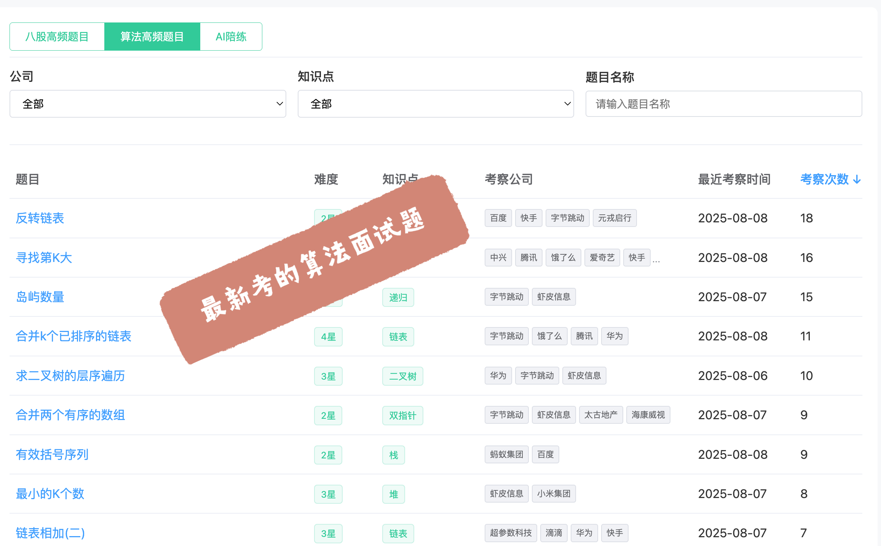Viewport: 881px width, 546px height.
Task: Select the 算法高频题目 tab
Action: (x=152, y=36)
